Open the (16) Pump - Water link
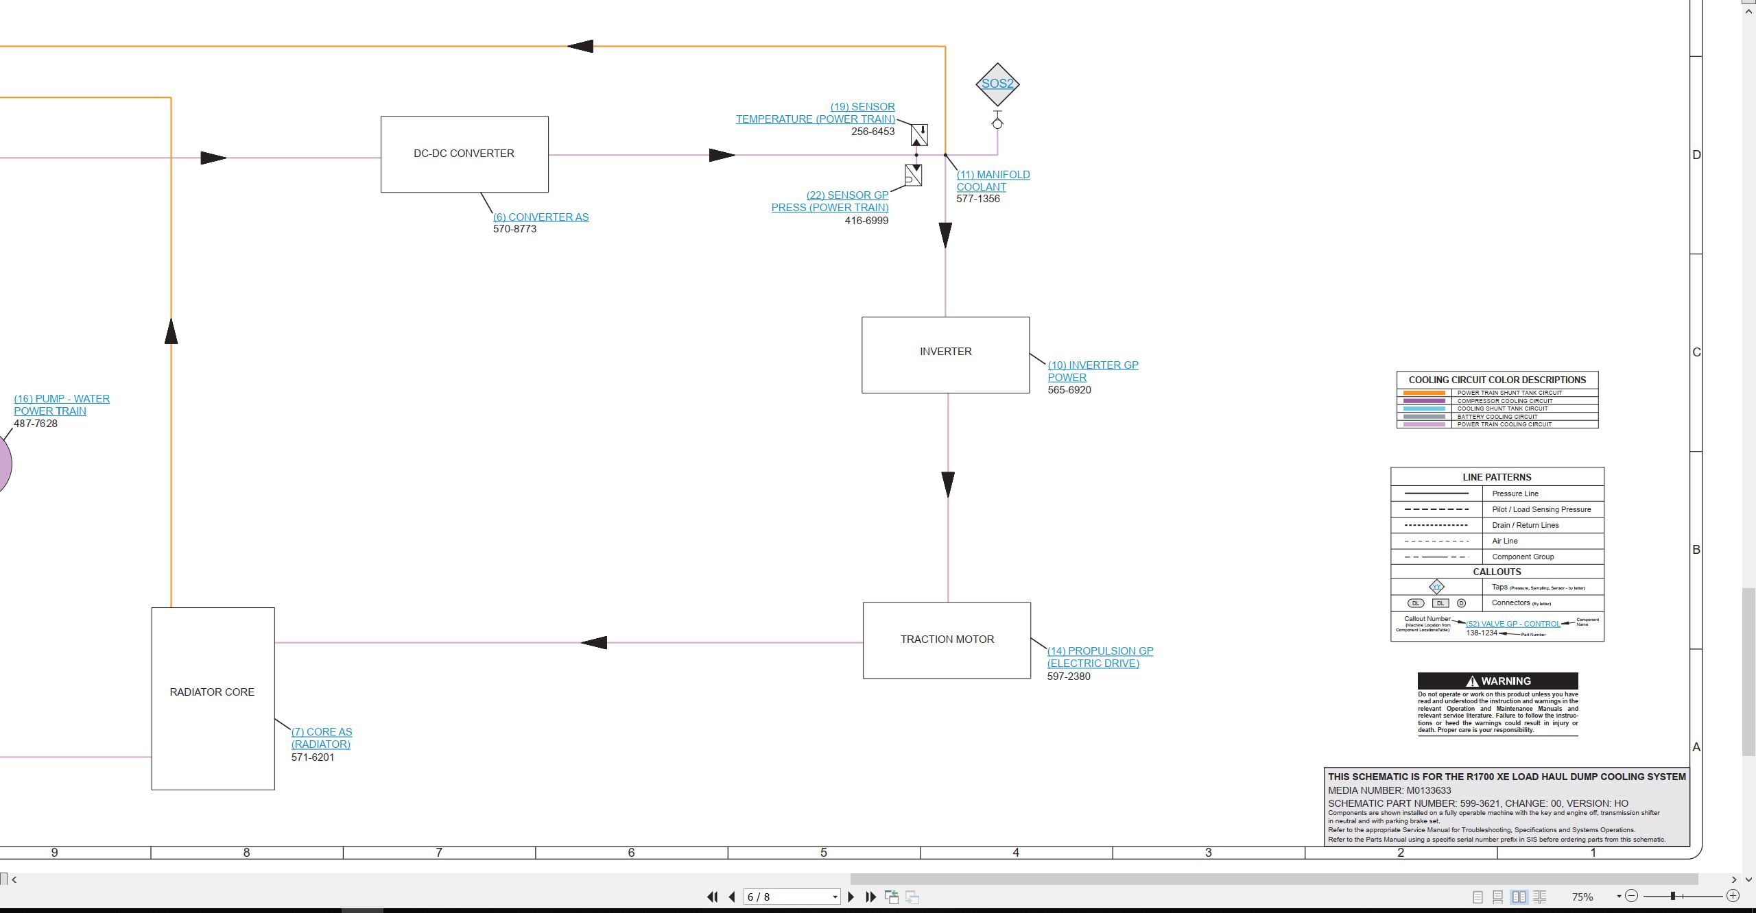The width and height of the screenshot is (1756, 913). click(62, 405)
